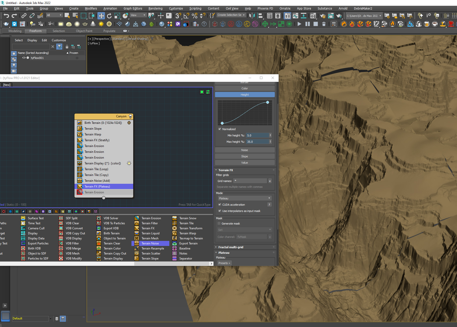Viewport: 457px width, 327px height.
Task: Toggle the Birth Terrain brown output dot
Action: pyautogui.click(x=129, y=123)
